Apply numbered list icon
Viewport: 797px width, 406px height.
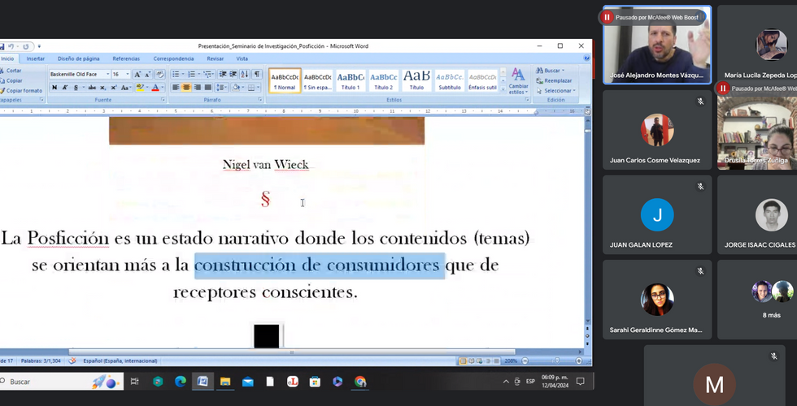tap(192, 74)
